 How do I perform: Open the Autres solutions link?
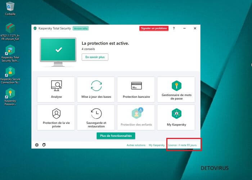point(136,145)
